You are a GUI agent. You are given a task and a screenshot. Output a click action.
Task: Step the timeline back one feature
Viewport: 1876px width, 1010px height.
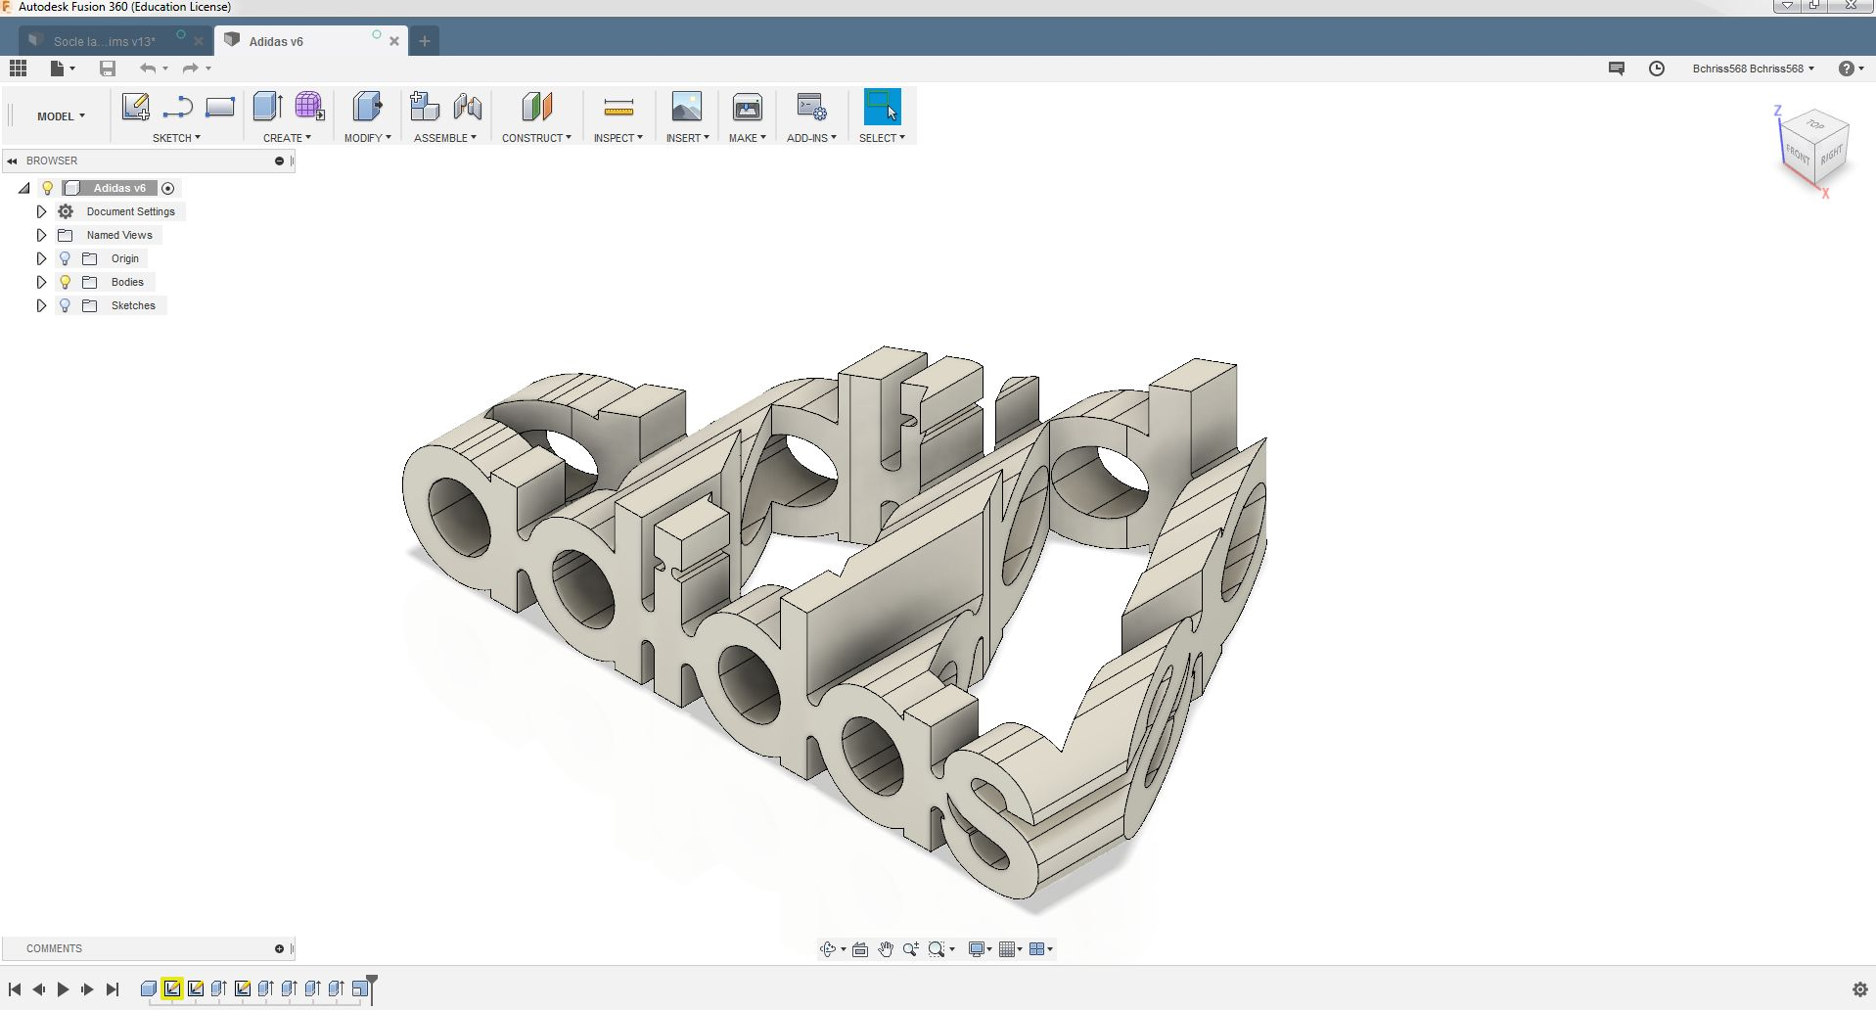point(38,989)
